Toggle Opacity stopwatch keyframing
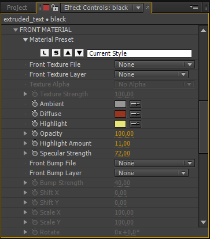 [35, 133]
